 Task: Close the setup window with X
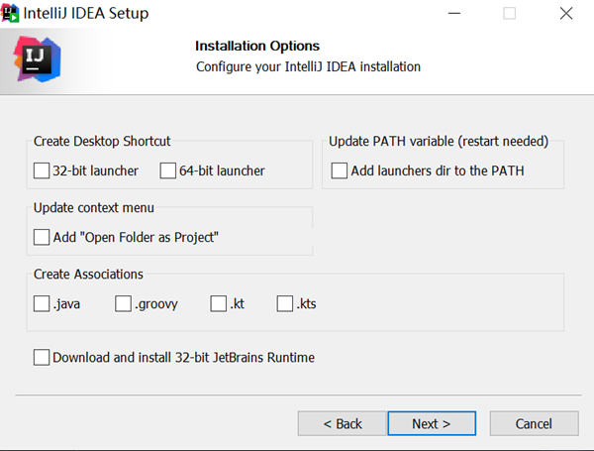[x=564, y=14]
